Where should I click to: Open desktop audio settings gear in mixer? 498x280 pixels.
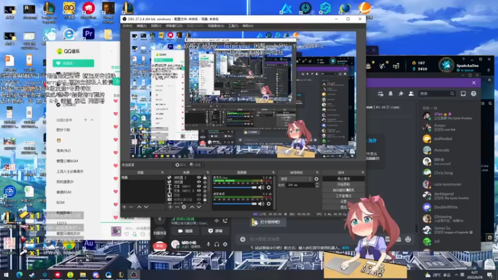click(x=269, y=204)
